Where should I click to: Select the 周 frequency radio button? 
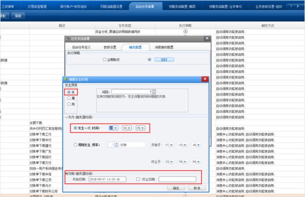tap(69, 98)
